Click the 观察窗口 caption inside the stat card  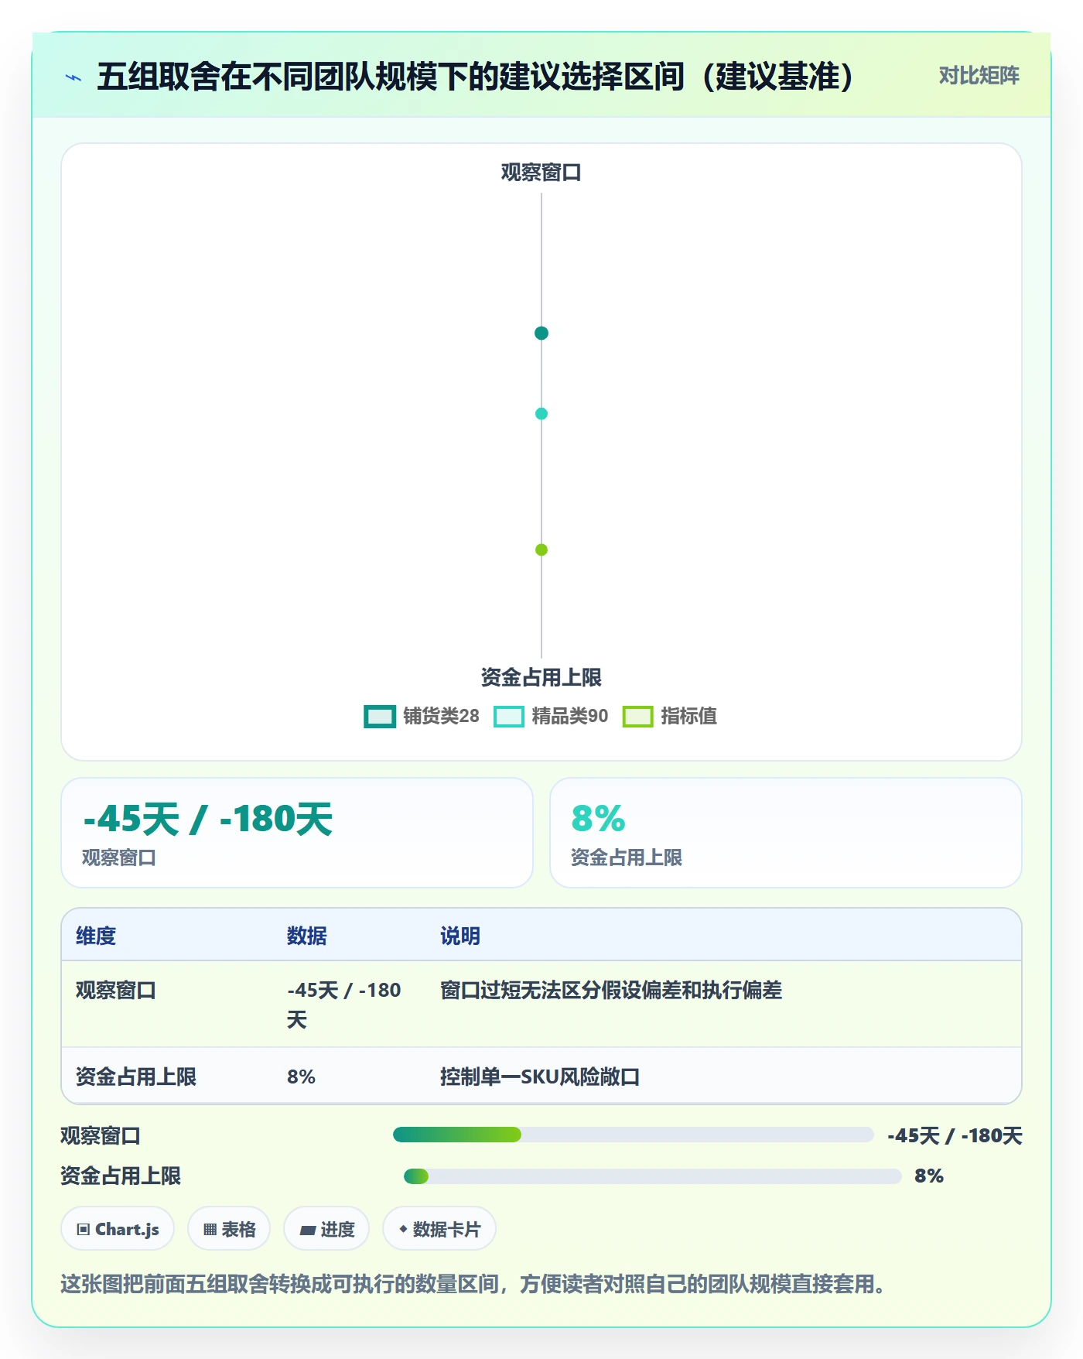pyautogui.click(x=119, y=858)
